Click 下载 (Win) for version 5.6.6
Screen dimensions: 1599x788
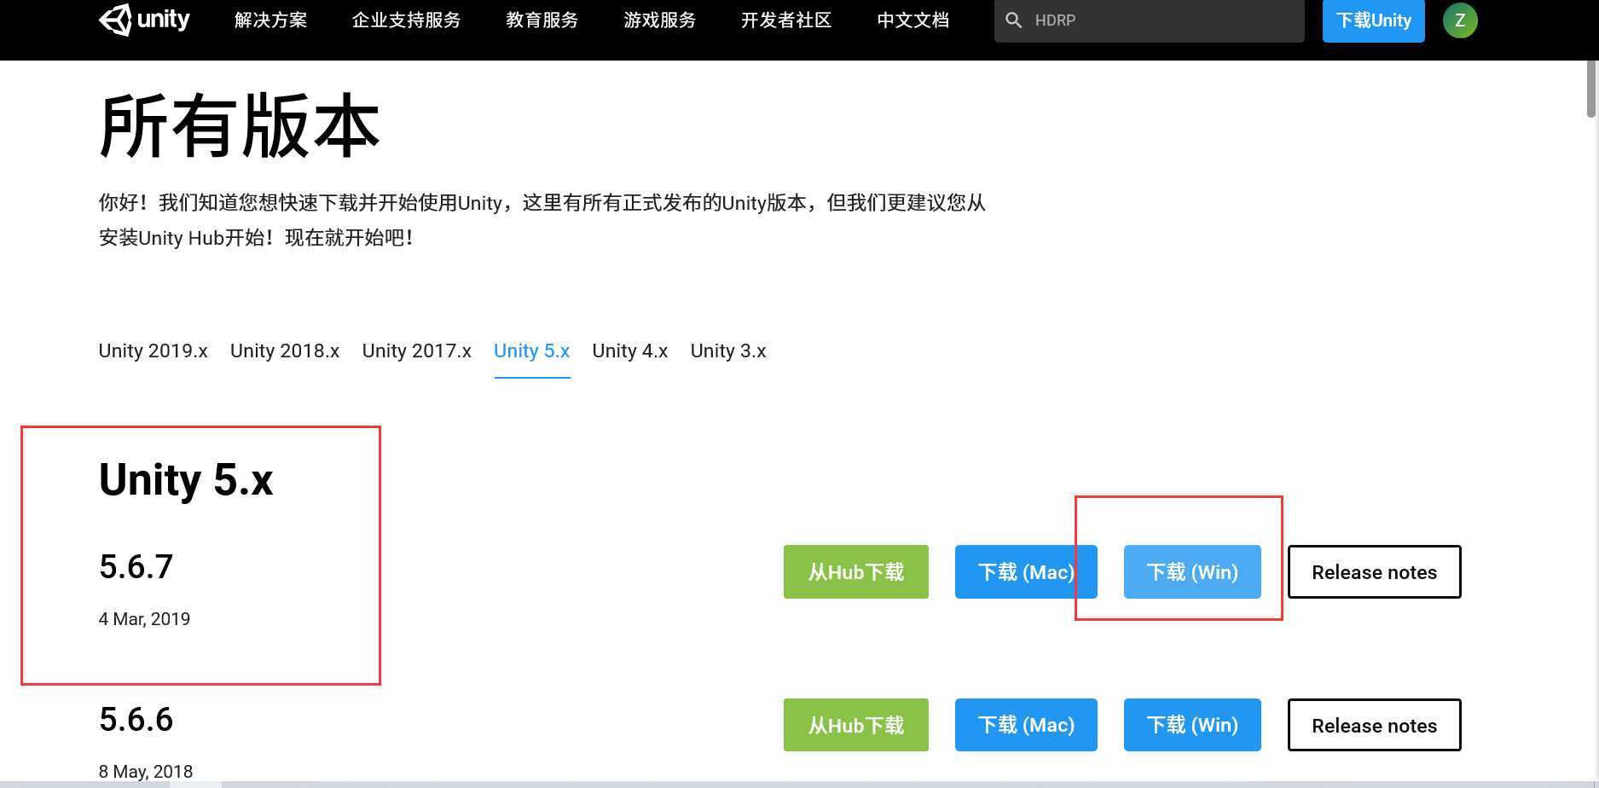1192,725
